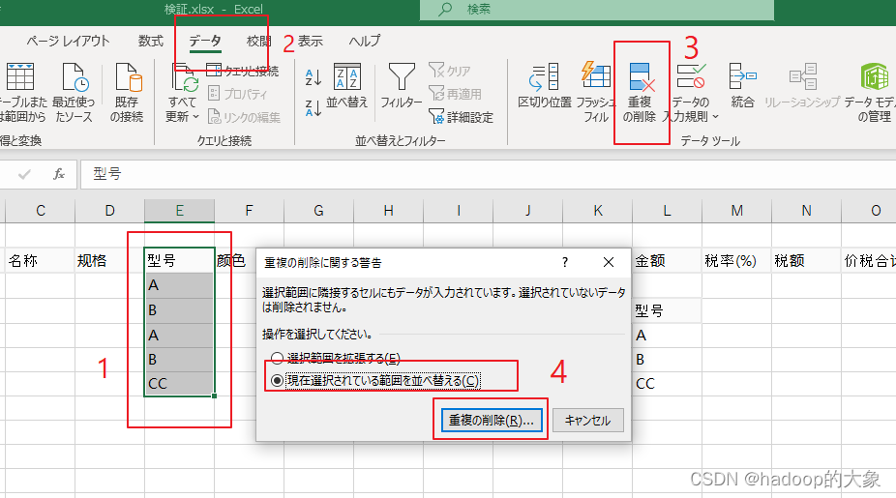Click the 検索 search box
The height and width of the screenshot is (498, 896).
click(x=597, y=9)
